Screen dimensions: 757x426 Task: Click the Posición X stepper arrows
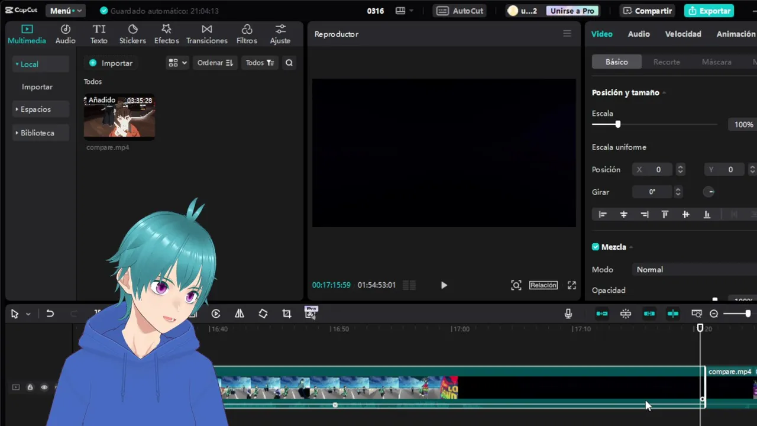pyautogui.click(x=680, y=170)
